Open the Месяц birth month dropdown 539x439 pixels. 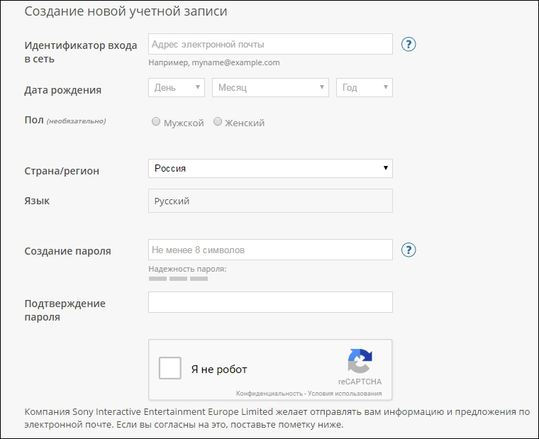click(270, 87)
